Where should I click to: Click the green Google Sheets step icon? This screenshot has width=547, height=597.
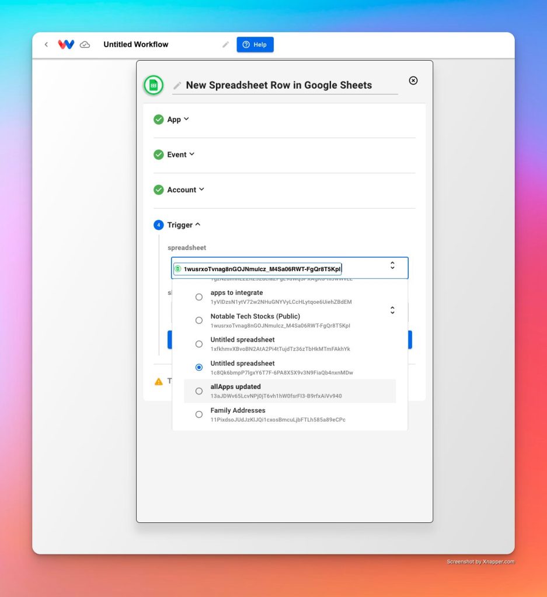(154, 85)
